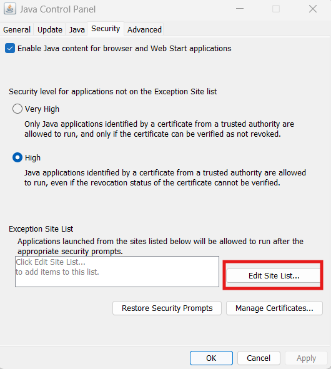Open the Update tab
Image resolution: width=331 pixels, height=369 pixels.
(50, 29)
